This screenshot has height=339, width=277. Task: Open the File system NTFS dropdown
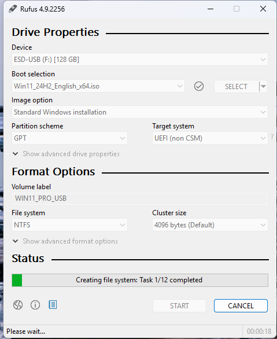[x=69, y=225]
